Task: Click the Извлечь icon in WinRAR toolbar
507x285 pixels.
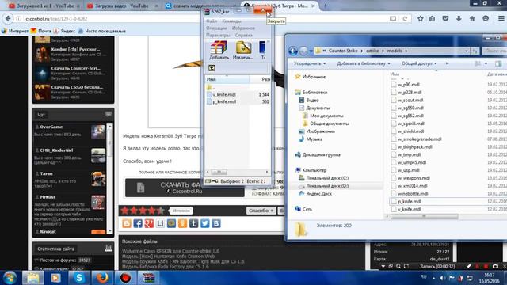Action: pyautogui.click(x=243, y=51)
